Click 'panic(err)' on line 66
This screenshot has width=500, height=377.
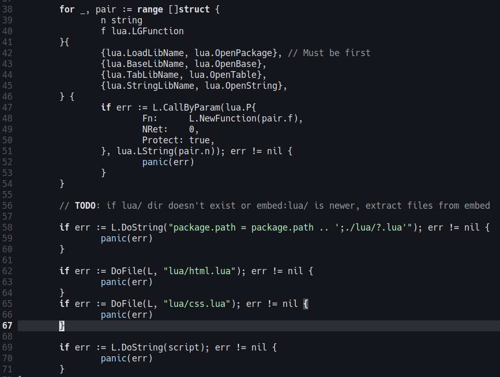127,315
